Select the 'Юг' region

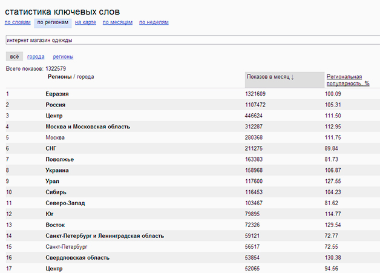pos(50,214)
